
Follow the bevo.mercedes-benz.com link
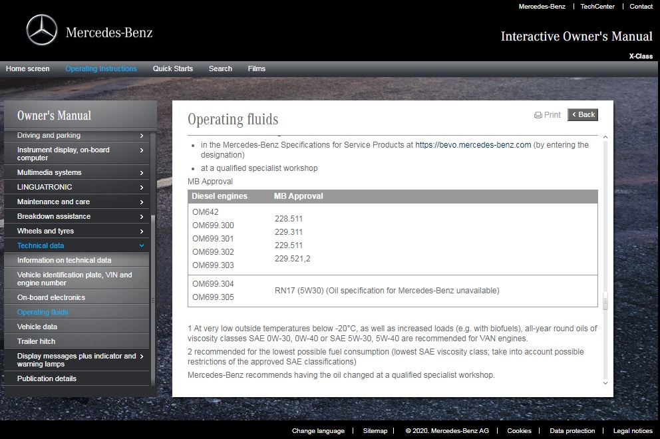click(473, 145)
